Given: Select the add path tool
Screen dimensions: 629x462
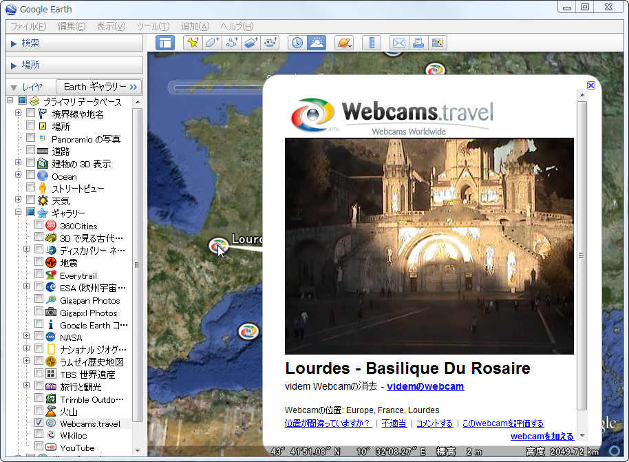Looking at the screenshot, I should pyautogui.click(x=231, y=42).
